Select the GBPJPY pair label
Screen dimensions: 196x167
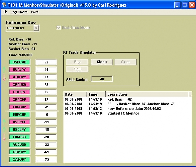tap(20, 152)
